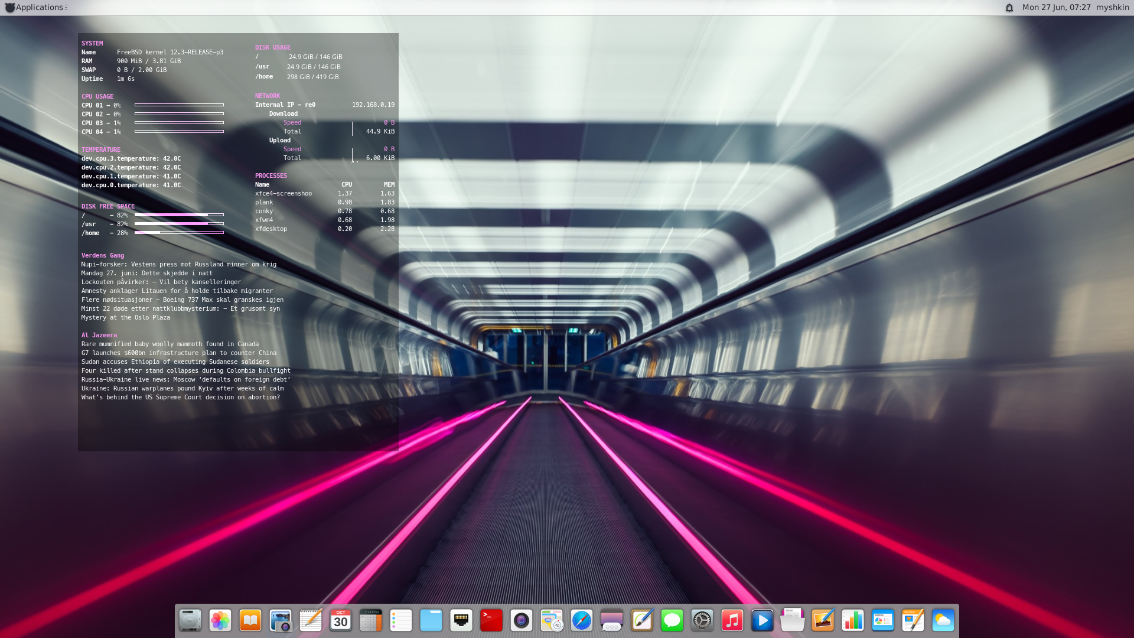Launch the Books app from the dock
Image resolution: width=1134 pixels, height=638 pixels.
pos(250,620)
